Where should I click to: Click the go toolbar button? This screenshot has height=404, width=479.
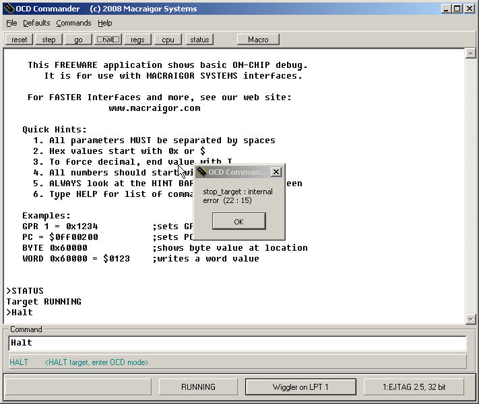(78, 40)
